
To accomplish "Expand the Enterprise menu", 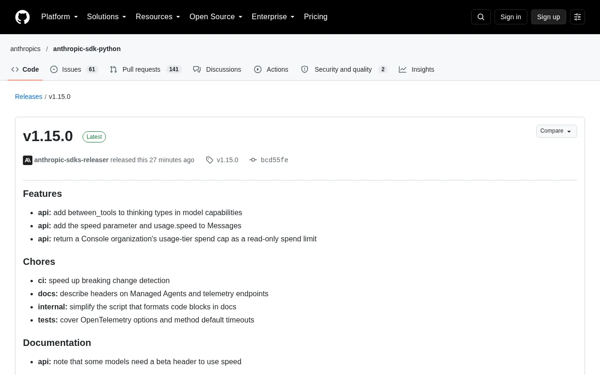I will 273,17.
